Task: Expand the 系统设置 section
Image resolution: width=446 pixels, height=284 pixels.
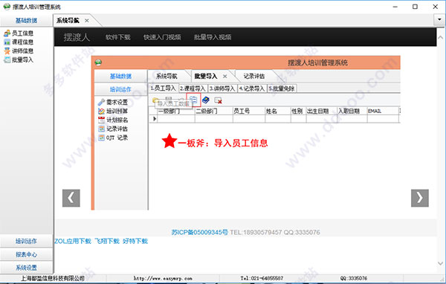Action: click(26, 268)
